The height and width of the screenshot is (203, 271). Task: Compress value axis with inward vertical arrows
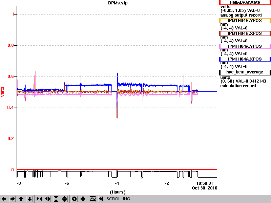[x=56, y=199]
